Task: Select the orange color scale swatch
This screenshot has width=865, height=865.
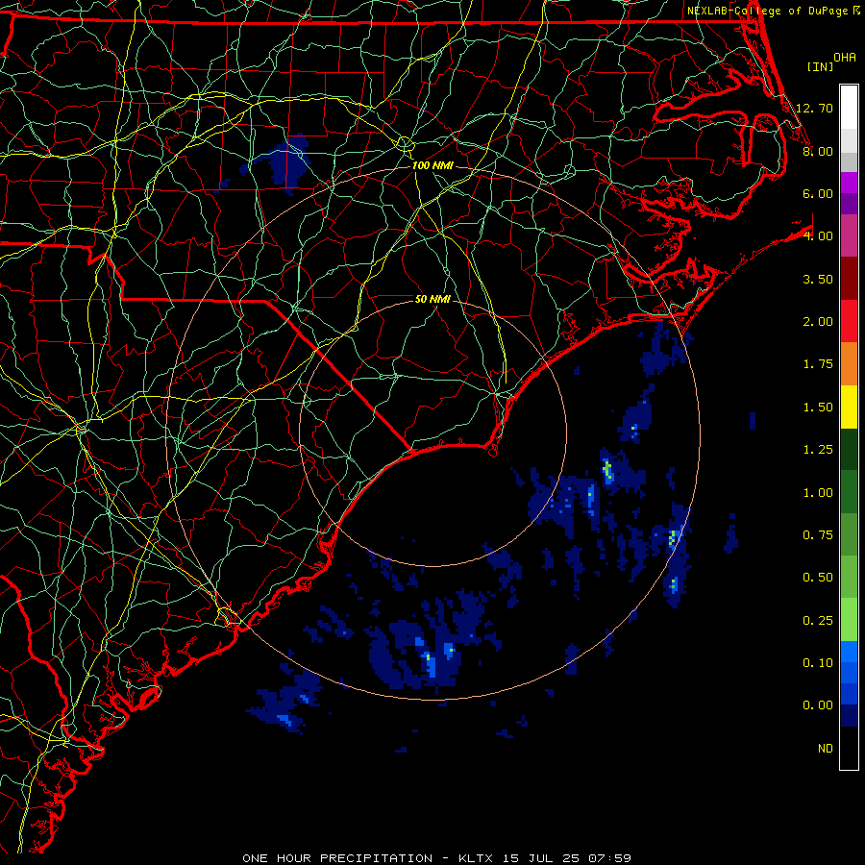Action: coord(849,364)
